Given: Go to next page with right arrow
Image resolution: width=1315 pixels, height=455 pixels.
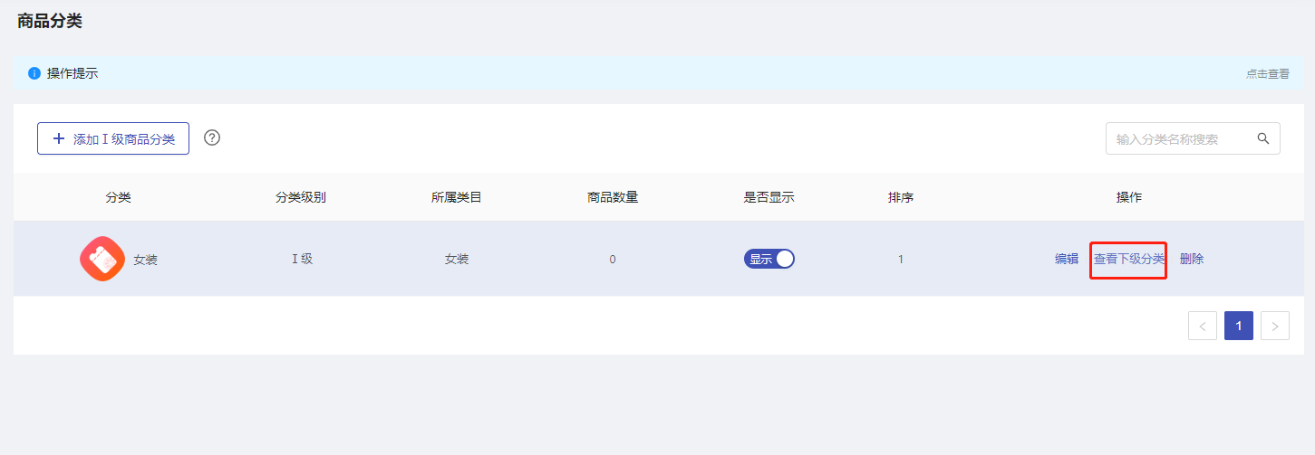Looking at the screenshot, I should pyautogui.click(x=1274, y=326).
